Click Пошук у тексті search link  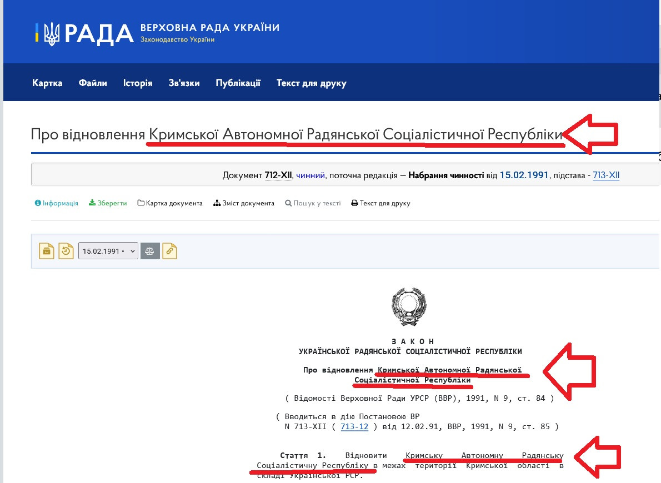pyautogui.click(x=313, y=203)
